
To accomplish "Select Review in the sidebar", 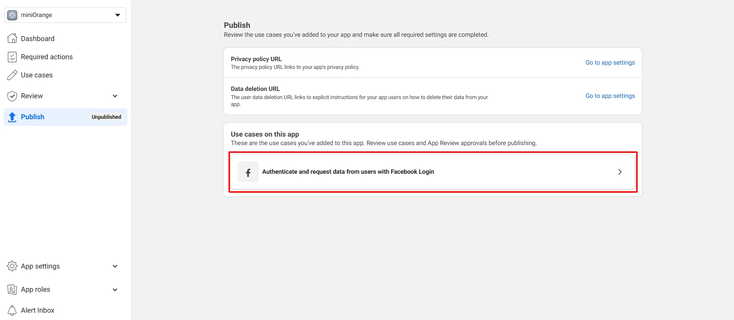I will [32, 96].
